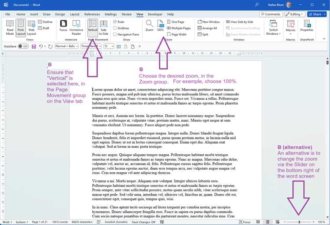The width and height of the screenshot is (330, 225).
Task: Click 100% zoom level in status bar
Action: [321, 222]
